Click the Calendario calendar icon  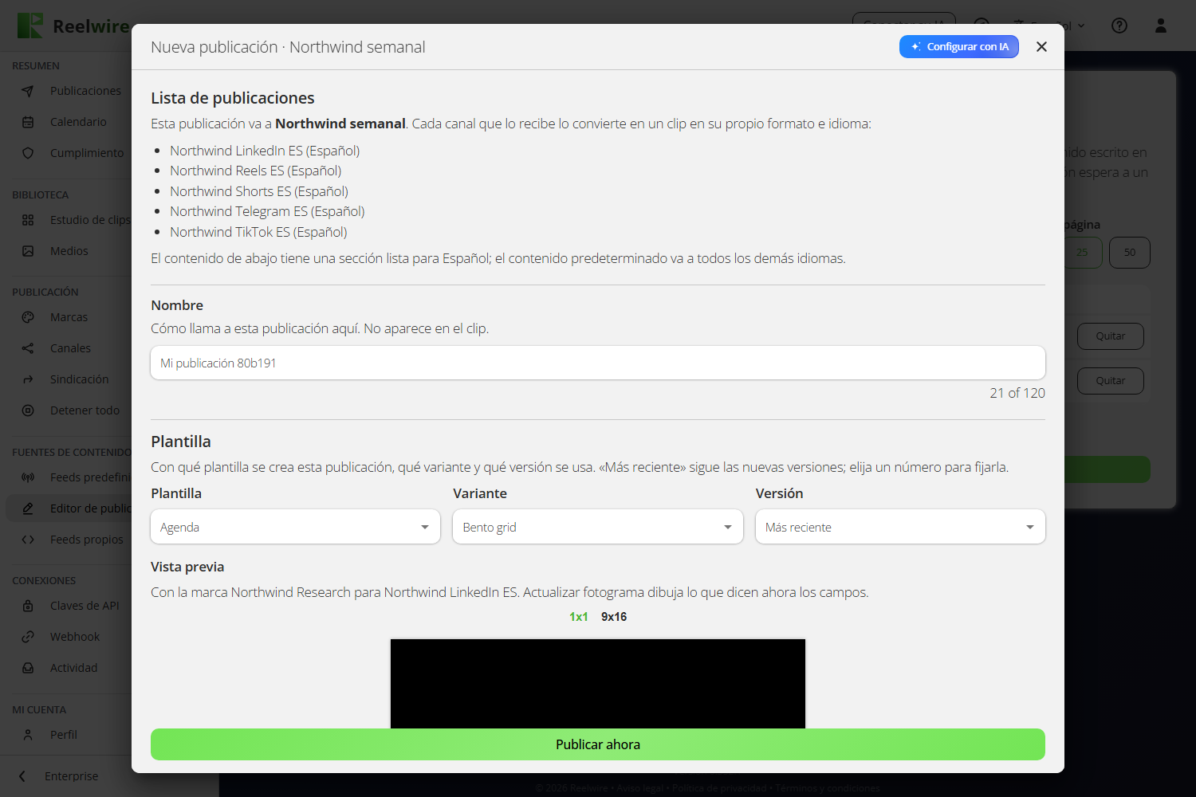pyautogui.click(x=28, y=122)
